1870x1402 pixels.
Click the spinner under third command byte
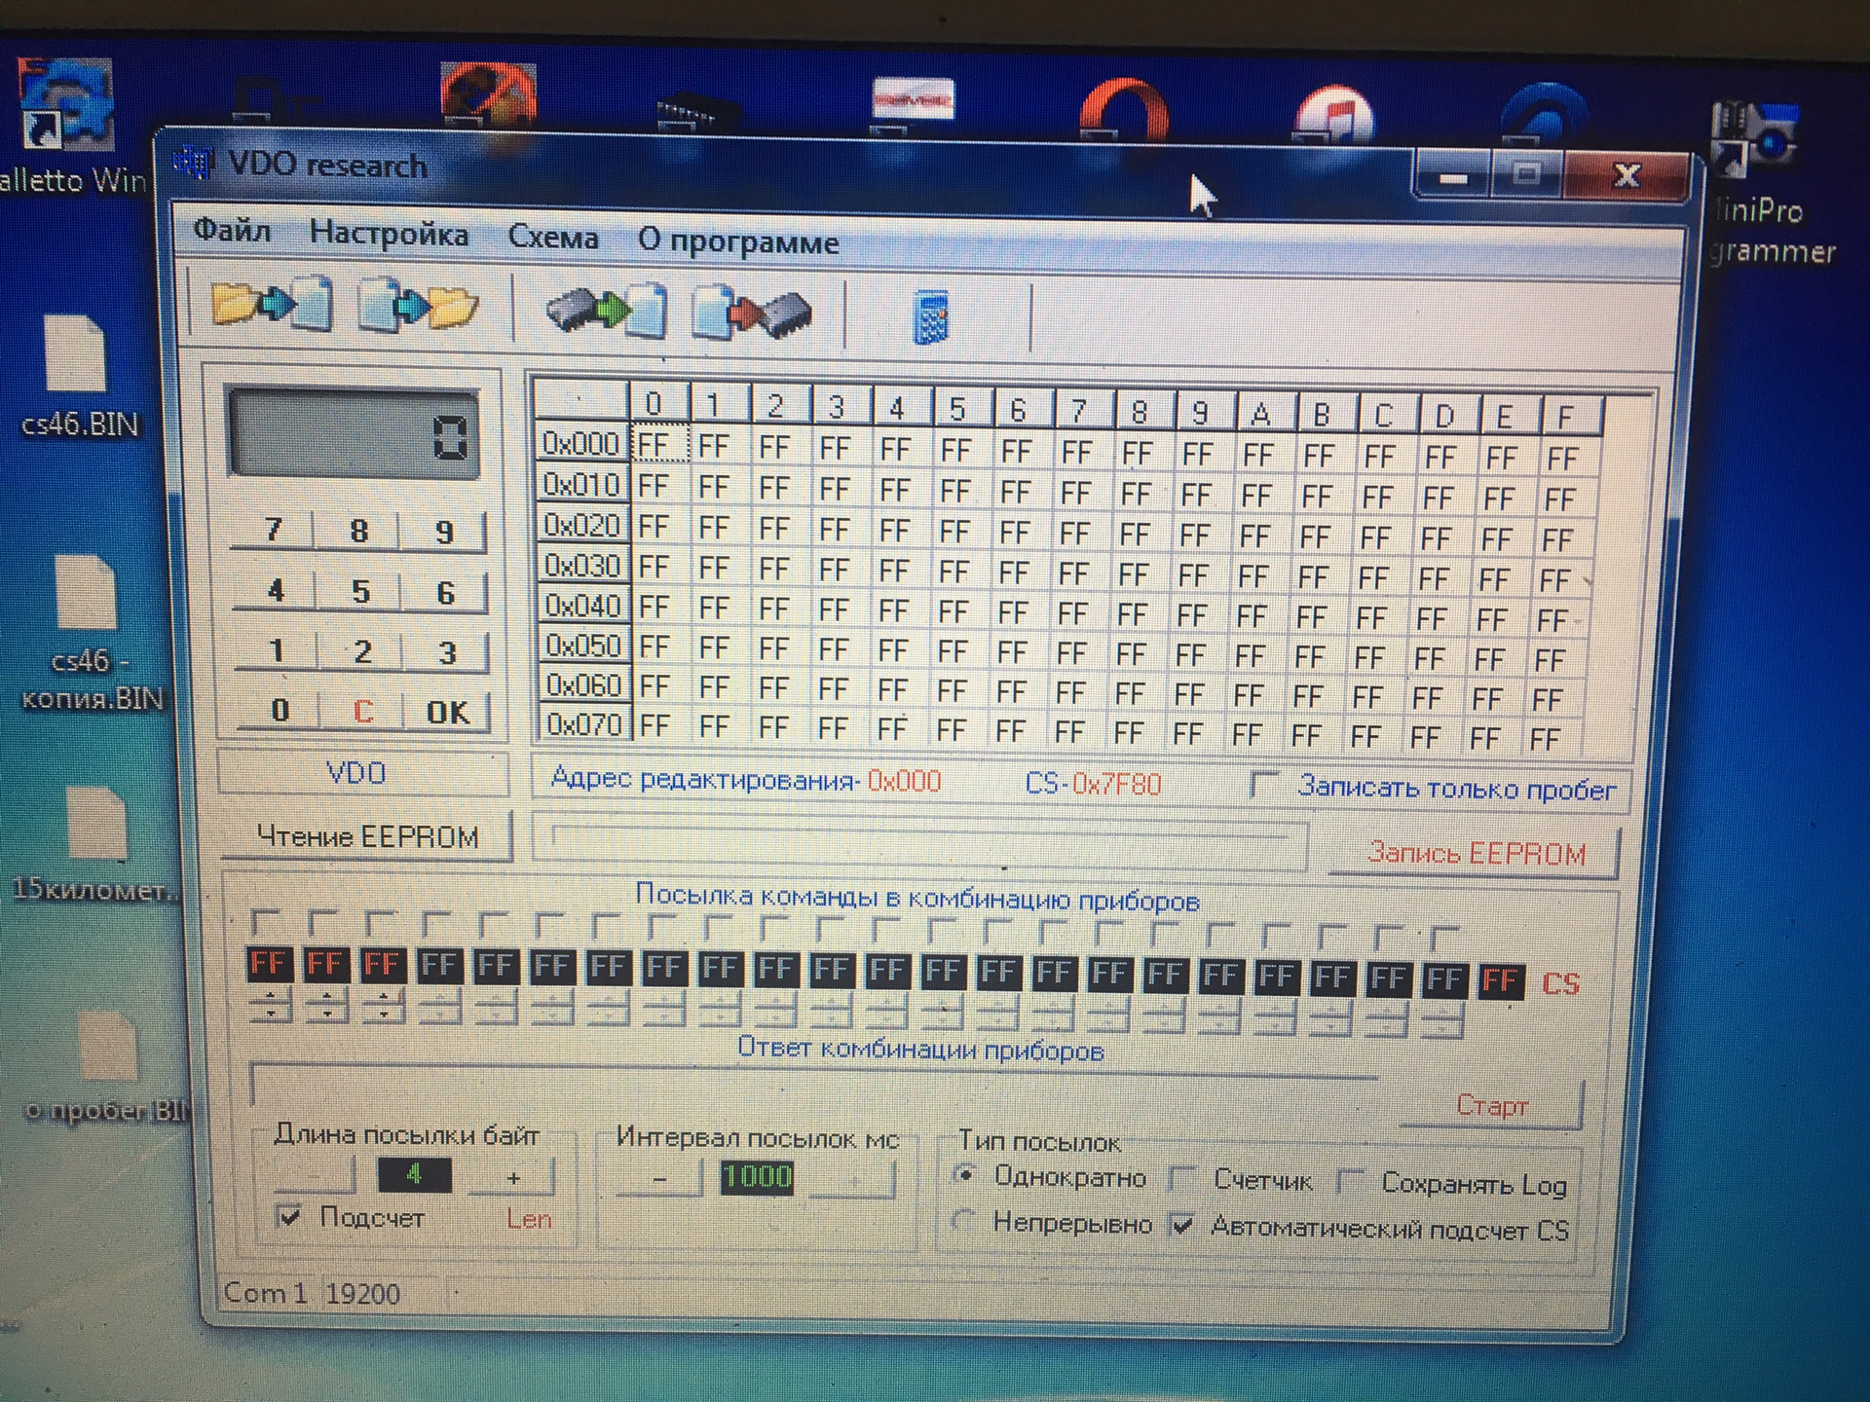click(x=383, y=1008)
